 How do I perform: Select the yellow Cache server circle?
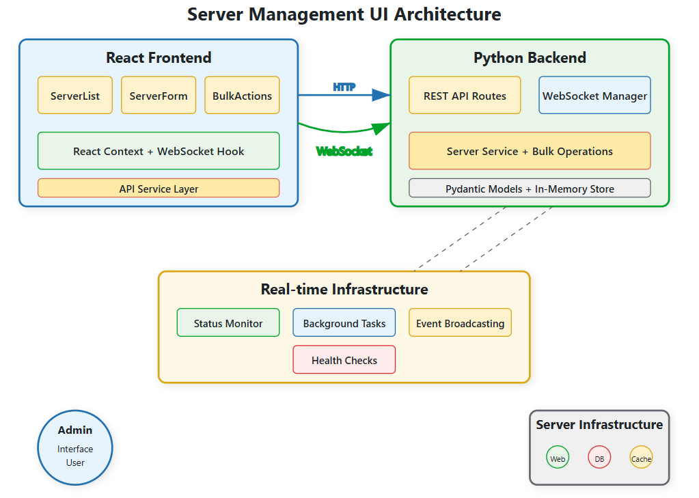pos(641,457)
